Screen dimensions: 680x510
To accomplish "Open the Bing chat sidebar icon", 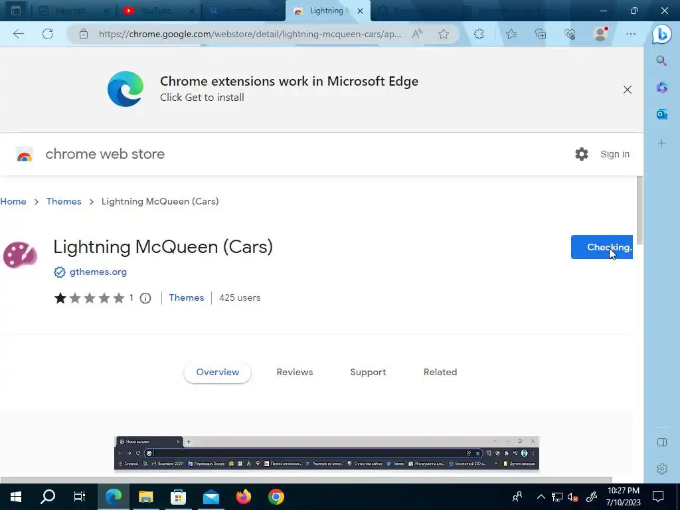I will point(662,34).
